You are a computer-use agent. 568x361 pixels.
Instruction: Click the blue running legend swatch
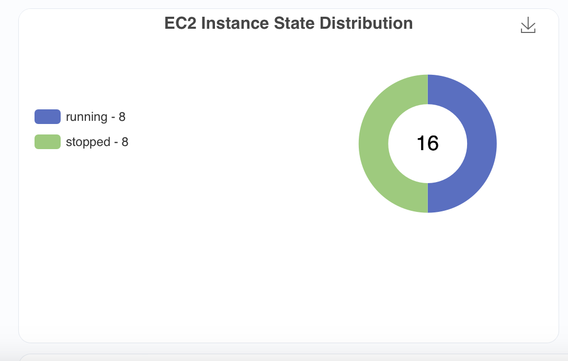coord(48,117)
